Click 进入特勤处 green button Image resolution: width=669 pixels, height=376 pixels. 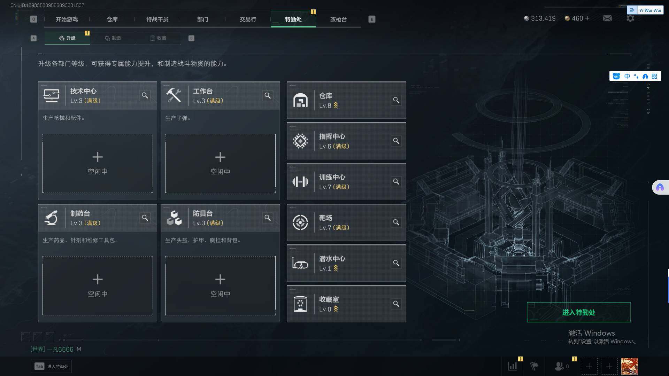point(578,312)
